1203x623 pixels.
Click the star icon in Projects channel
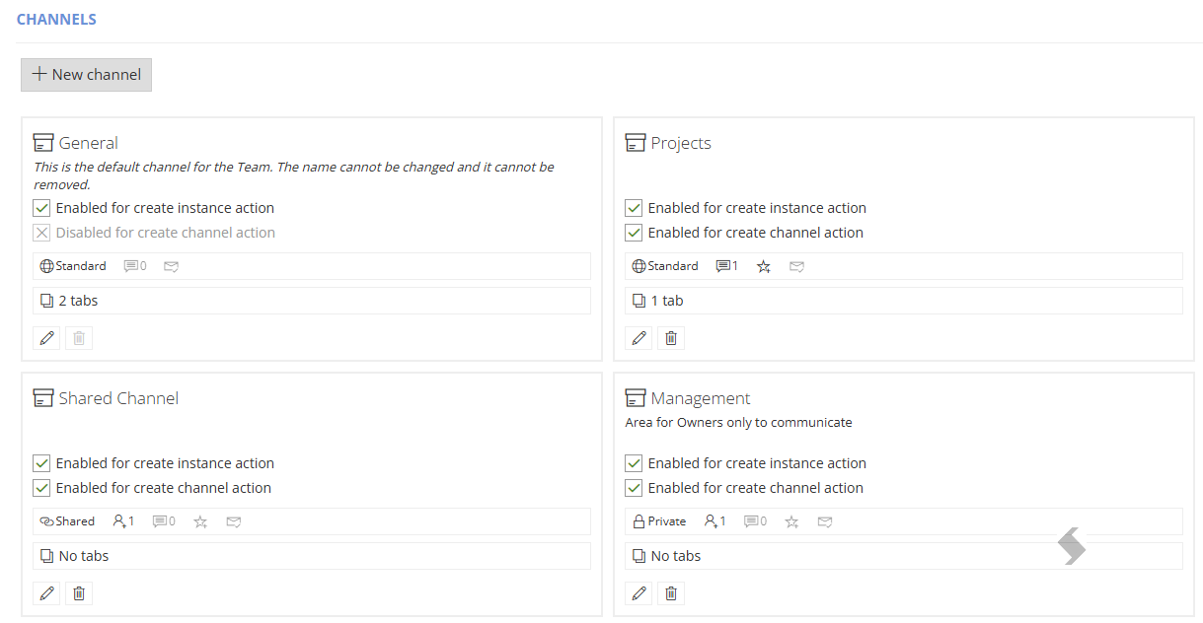point(763,266)
